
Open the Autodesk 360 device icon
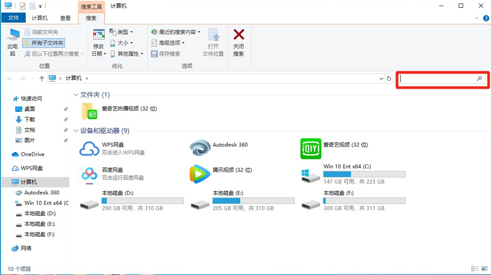click(x=200, y=149)
